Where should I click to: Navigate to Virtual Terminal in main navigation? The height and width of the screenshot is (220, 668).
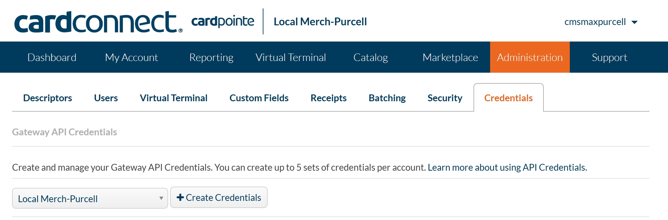point(290,57)
